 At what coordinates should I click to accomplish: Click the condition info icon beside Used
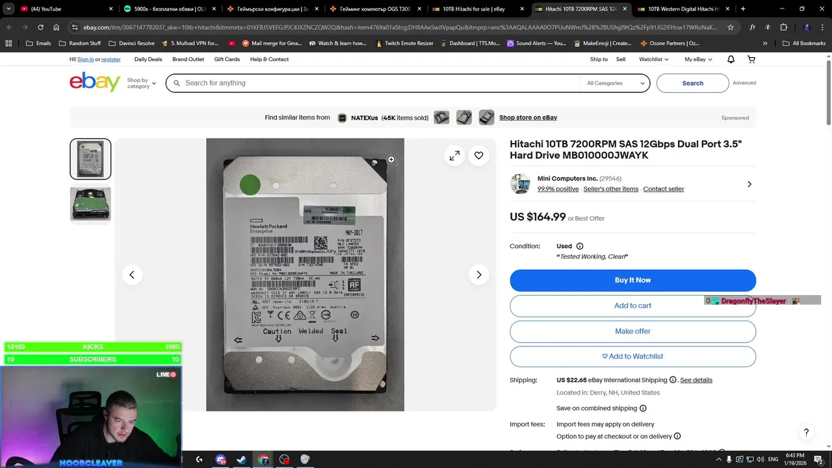(580, 246)
